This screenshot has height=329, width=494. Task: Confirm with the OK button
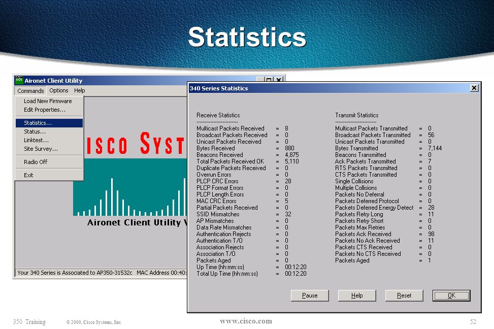[x=451, y=295]
